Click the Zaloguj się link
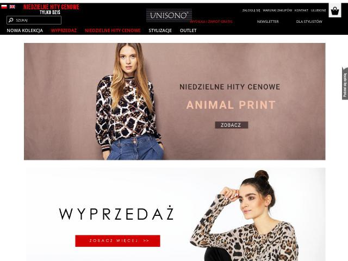The height and width of the screenshot is (261, 348). [x=251, y=10]
